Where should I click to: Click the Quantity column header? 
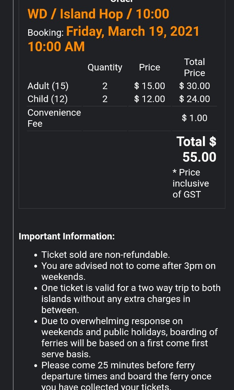click(x=105, y=68)
